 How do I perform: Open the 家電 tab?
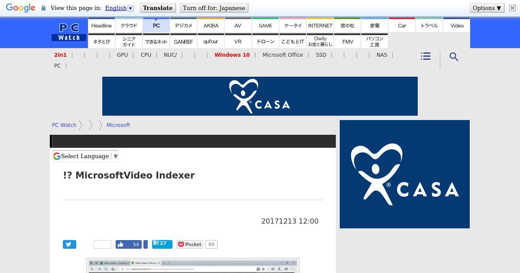point(375,25)
